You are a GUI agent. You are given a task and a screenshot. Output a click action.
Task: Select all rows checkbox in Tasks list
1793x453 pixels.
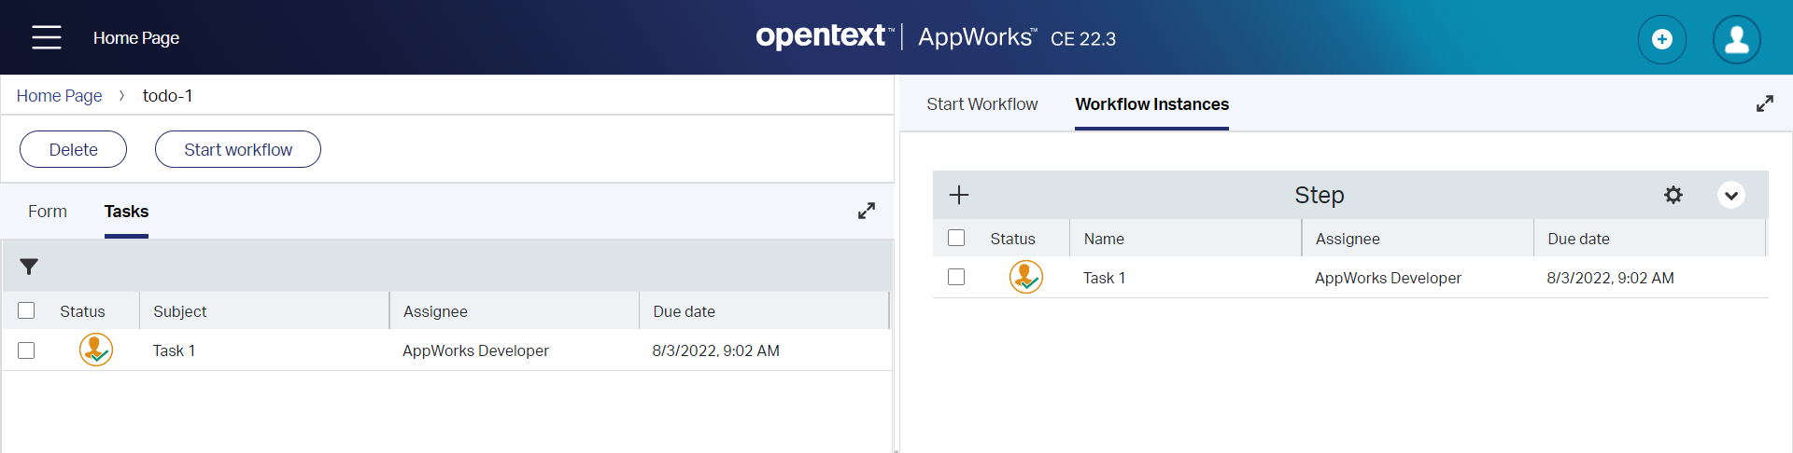point(26,310)
